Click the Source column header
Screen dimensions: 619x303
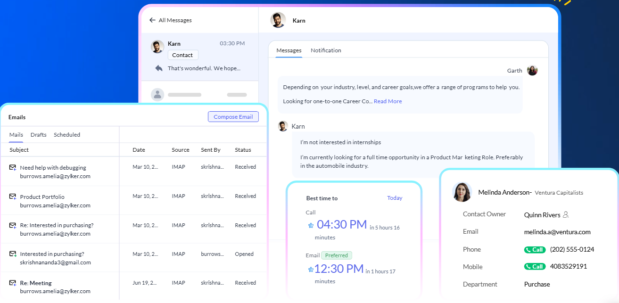[x=181, y=150]
